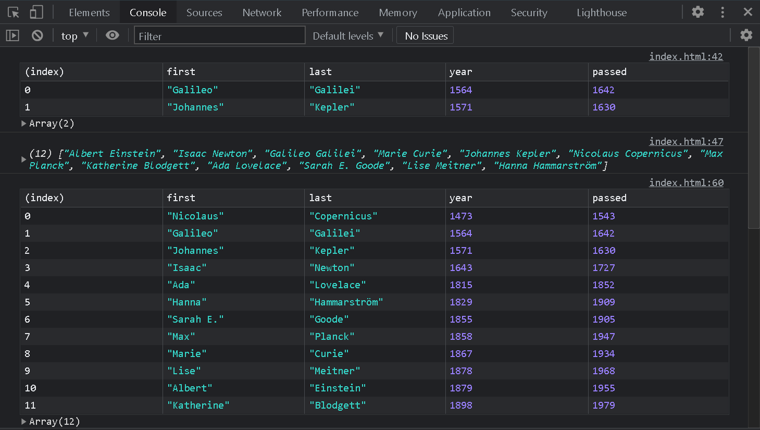
Task: Open console settings gear icon
Action: click(746, 35)
